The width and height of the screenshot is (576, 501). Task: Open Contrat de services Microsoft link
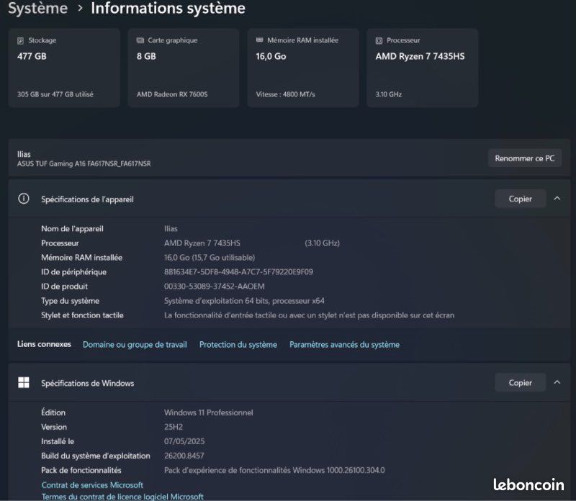92,485
